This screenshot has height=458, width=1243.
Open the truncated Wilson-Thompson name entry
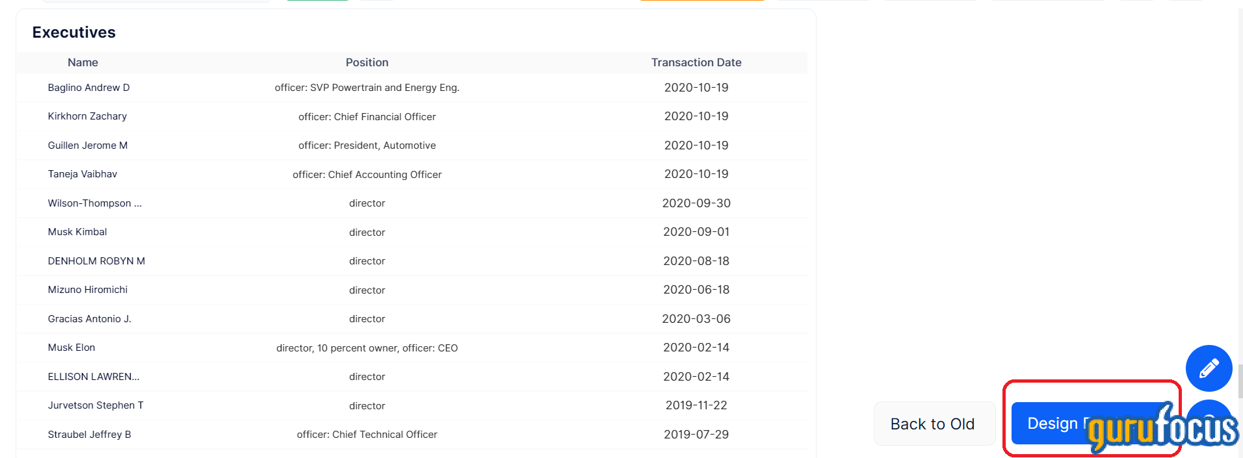(94, 203)
